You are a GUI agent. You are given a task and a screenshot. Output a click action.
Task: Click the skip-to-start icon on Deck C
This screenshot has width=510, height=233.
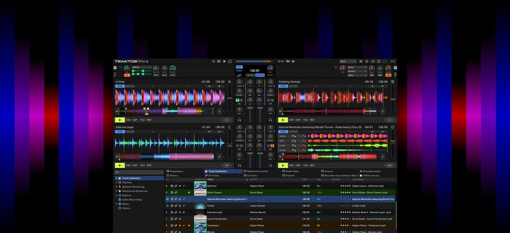(x=117, y=157)
